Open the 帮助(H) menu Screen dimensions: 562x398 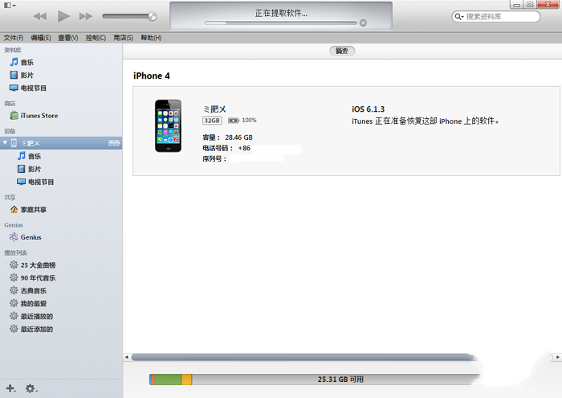pyautogui.click(x=151, y=38)
